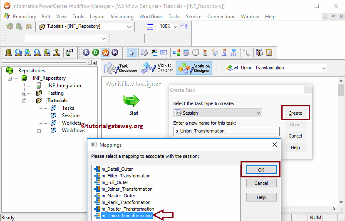Viewport: 345px width, 221px height.
Task: Select the pointer arrow tool
Action: point(132,52)
